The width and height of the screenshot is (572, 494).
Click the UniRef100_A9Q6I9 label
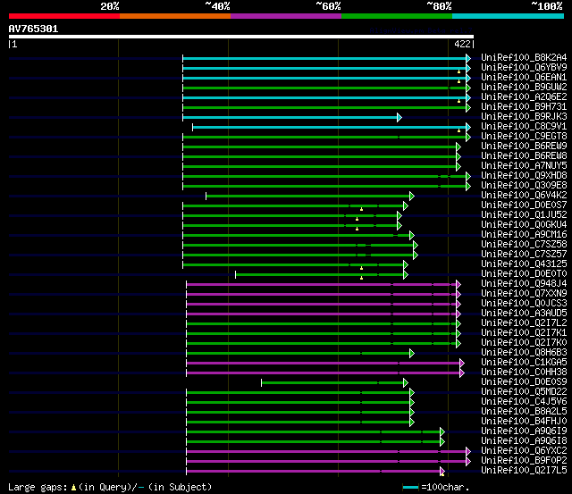(524, 431)
